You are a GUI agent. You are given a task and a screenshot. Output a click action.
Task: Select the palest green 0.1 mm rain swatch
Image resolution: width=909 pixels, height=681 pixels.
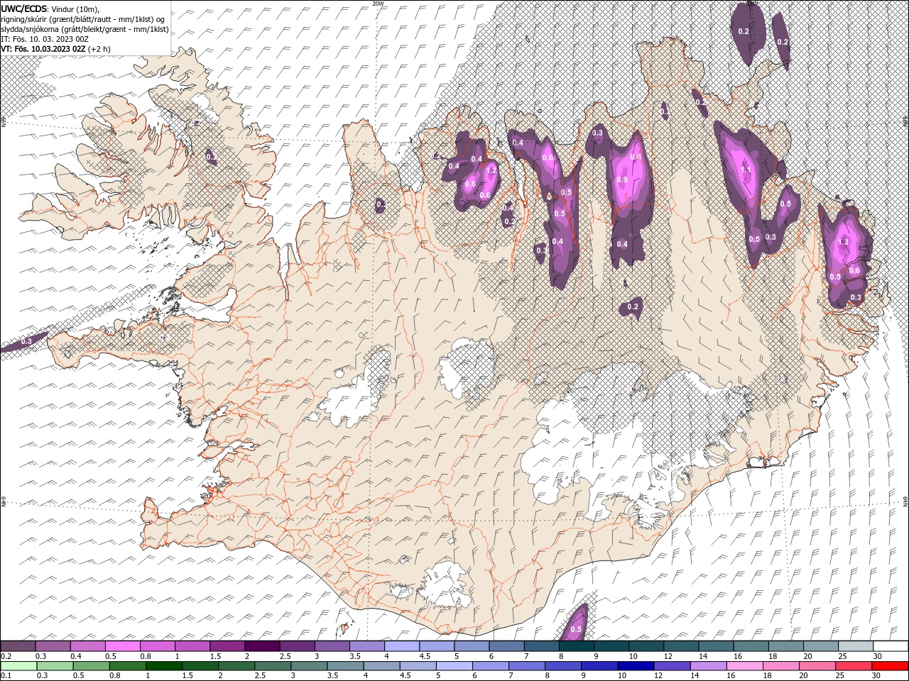point(18,666)
